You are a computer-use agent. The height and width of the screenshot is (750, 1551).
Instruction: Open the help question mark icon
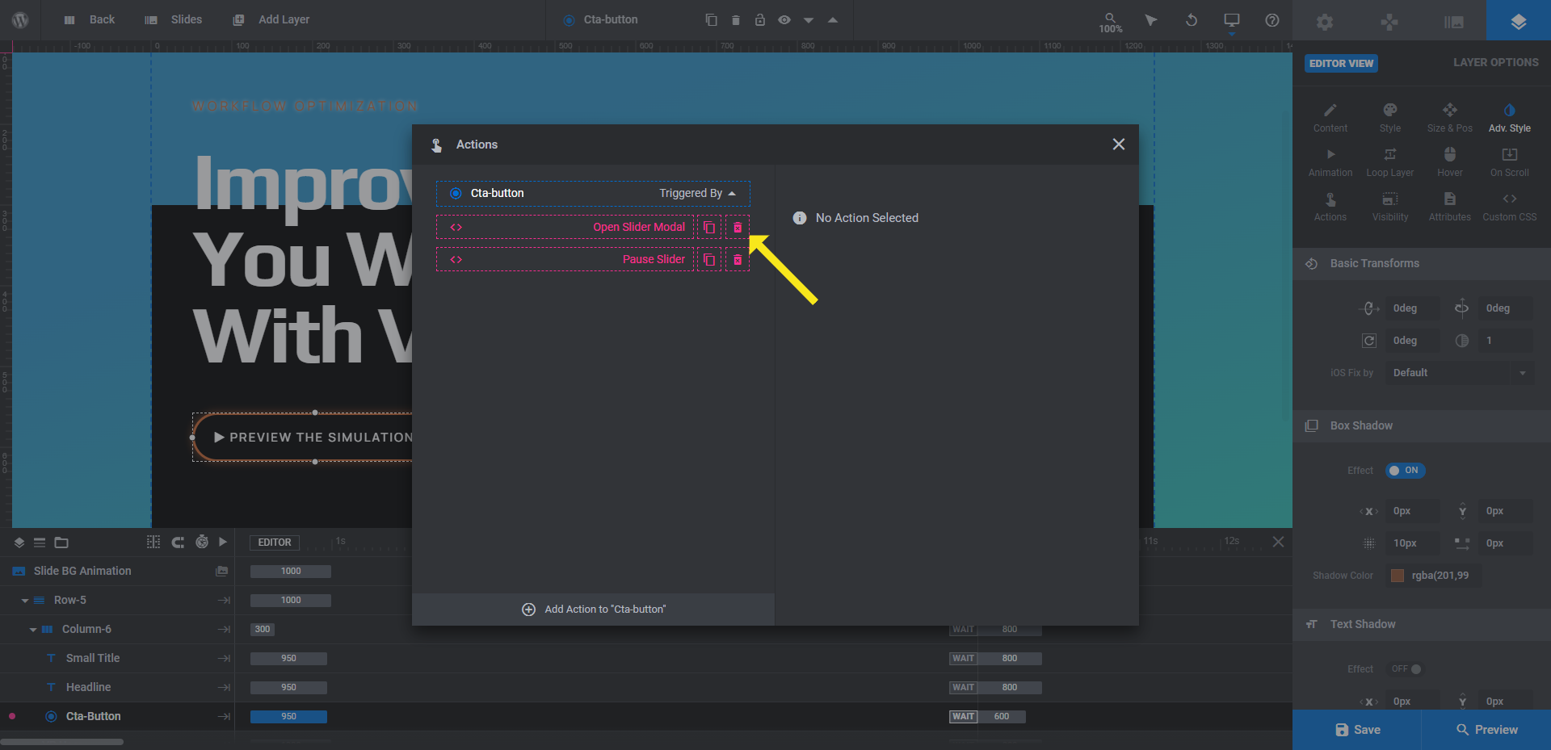(x=1272, y=20)
